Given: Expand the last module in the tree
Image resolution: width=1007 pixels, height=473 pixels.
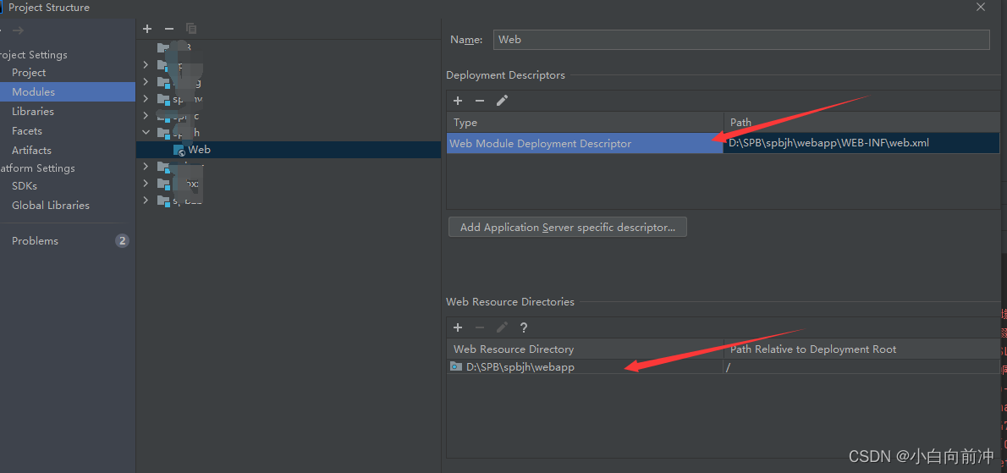Looking at the screenshot, I should [x=146, y=201].
